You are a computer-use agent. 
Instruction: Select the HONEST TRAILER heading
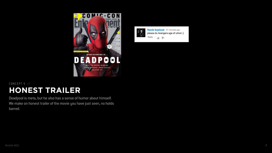click(x=45, y=90)
